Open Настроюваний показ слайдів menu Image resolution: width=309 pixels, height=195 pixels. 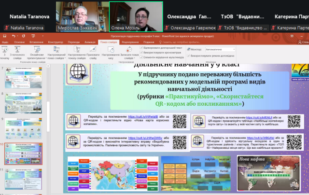coord(56,53)
